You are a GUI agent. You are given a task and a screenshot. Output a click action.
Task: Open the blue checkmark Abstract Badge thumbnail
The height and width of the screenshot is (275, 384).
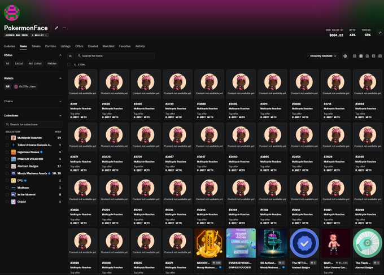click(x=304, y=243)
